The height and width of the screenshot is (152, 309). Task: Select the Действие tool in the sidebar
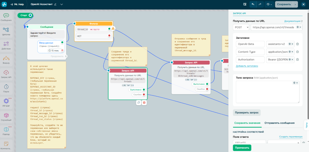[6, 46]
